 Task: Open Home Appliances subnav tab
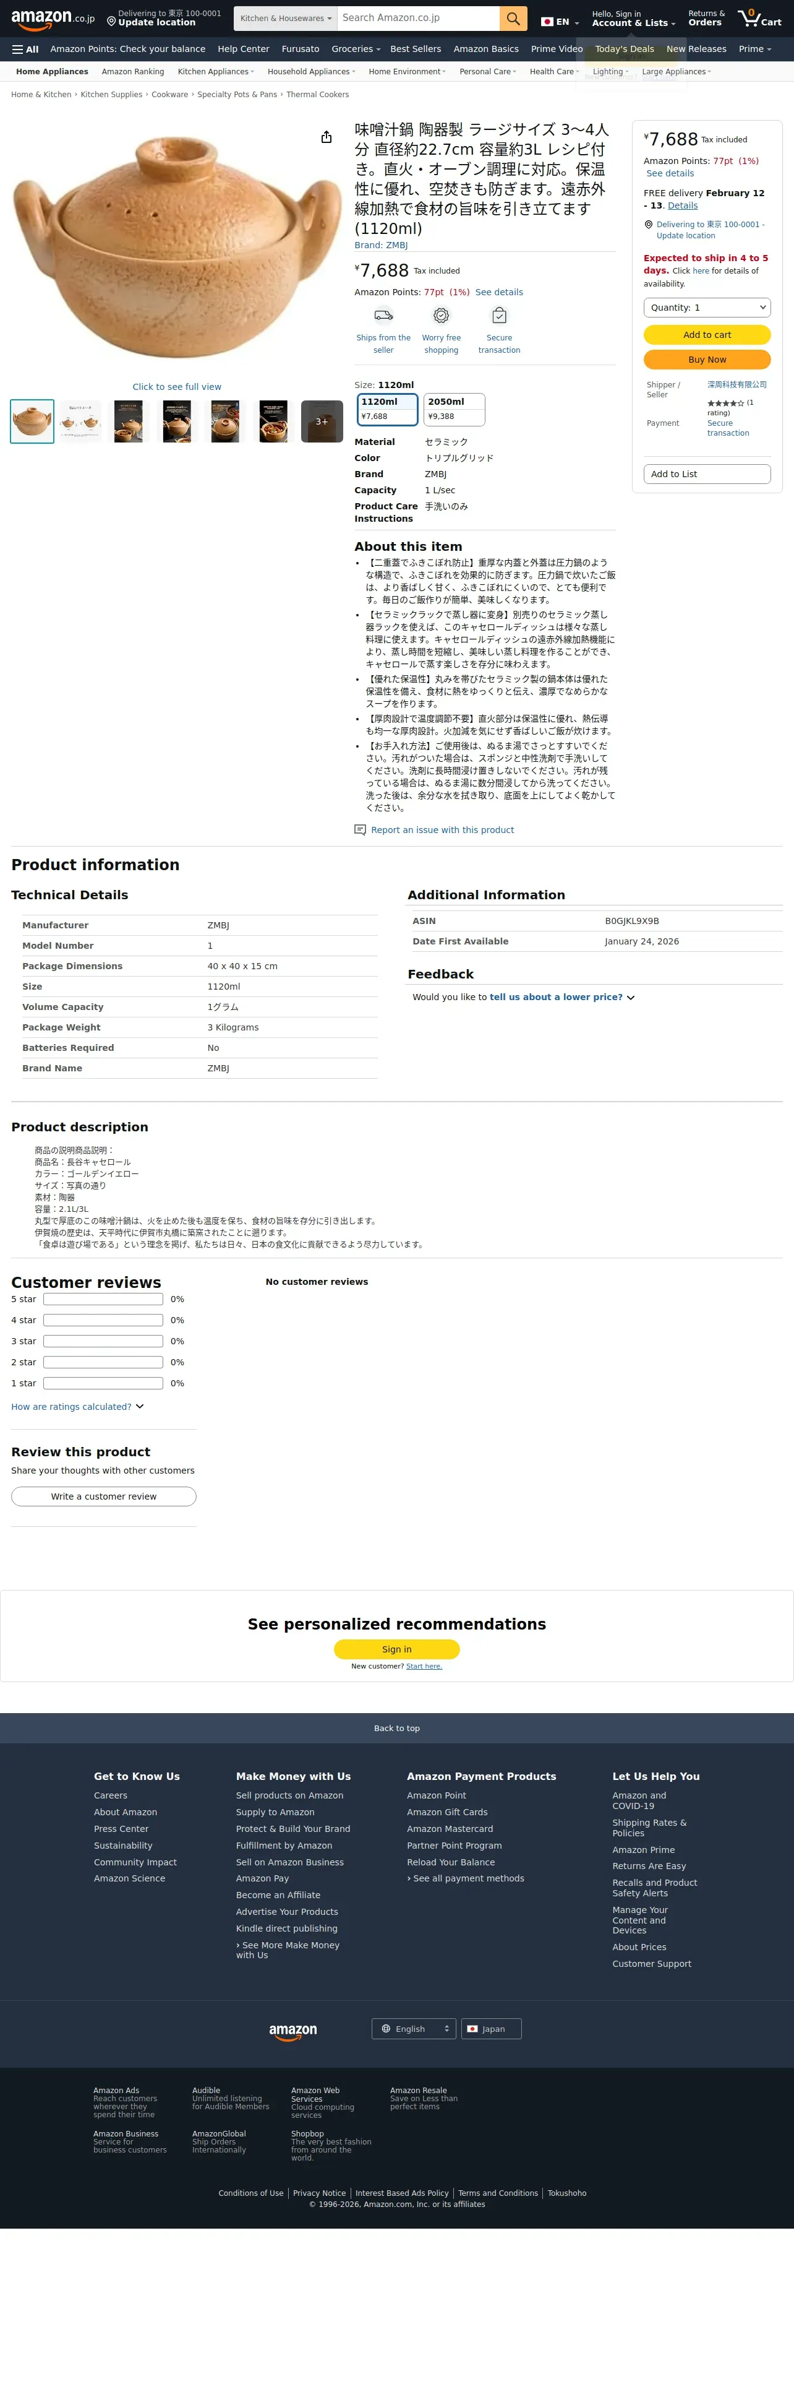point(52,71)
